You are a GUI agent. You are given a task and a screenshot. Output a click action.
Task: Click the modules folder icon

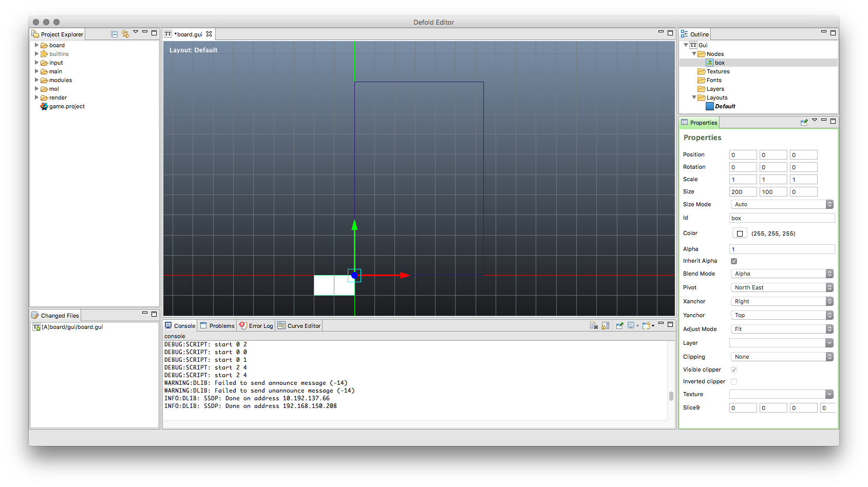(x=44, y=80)
